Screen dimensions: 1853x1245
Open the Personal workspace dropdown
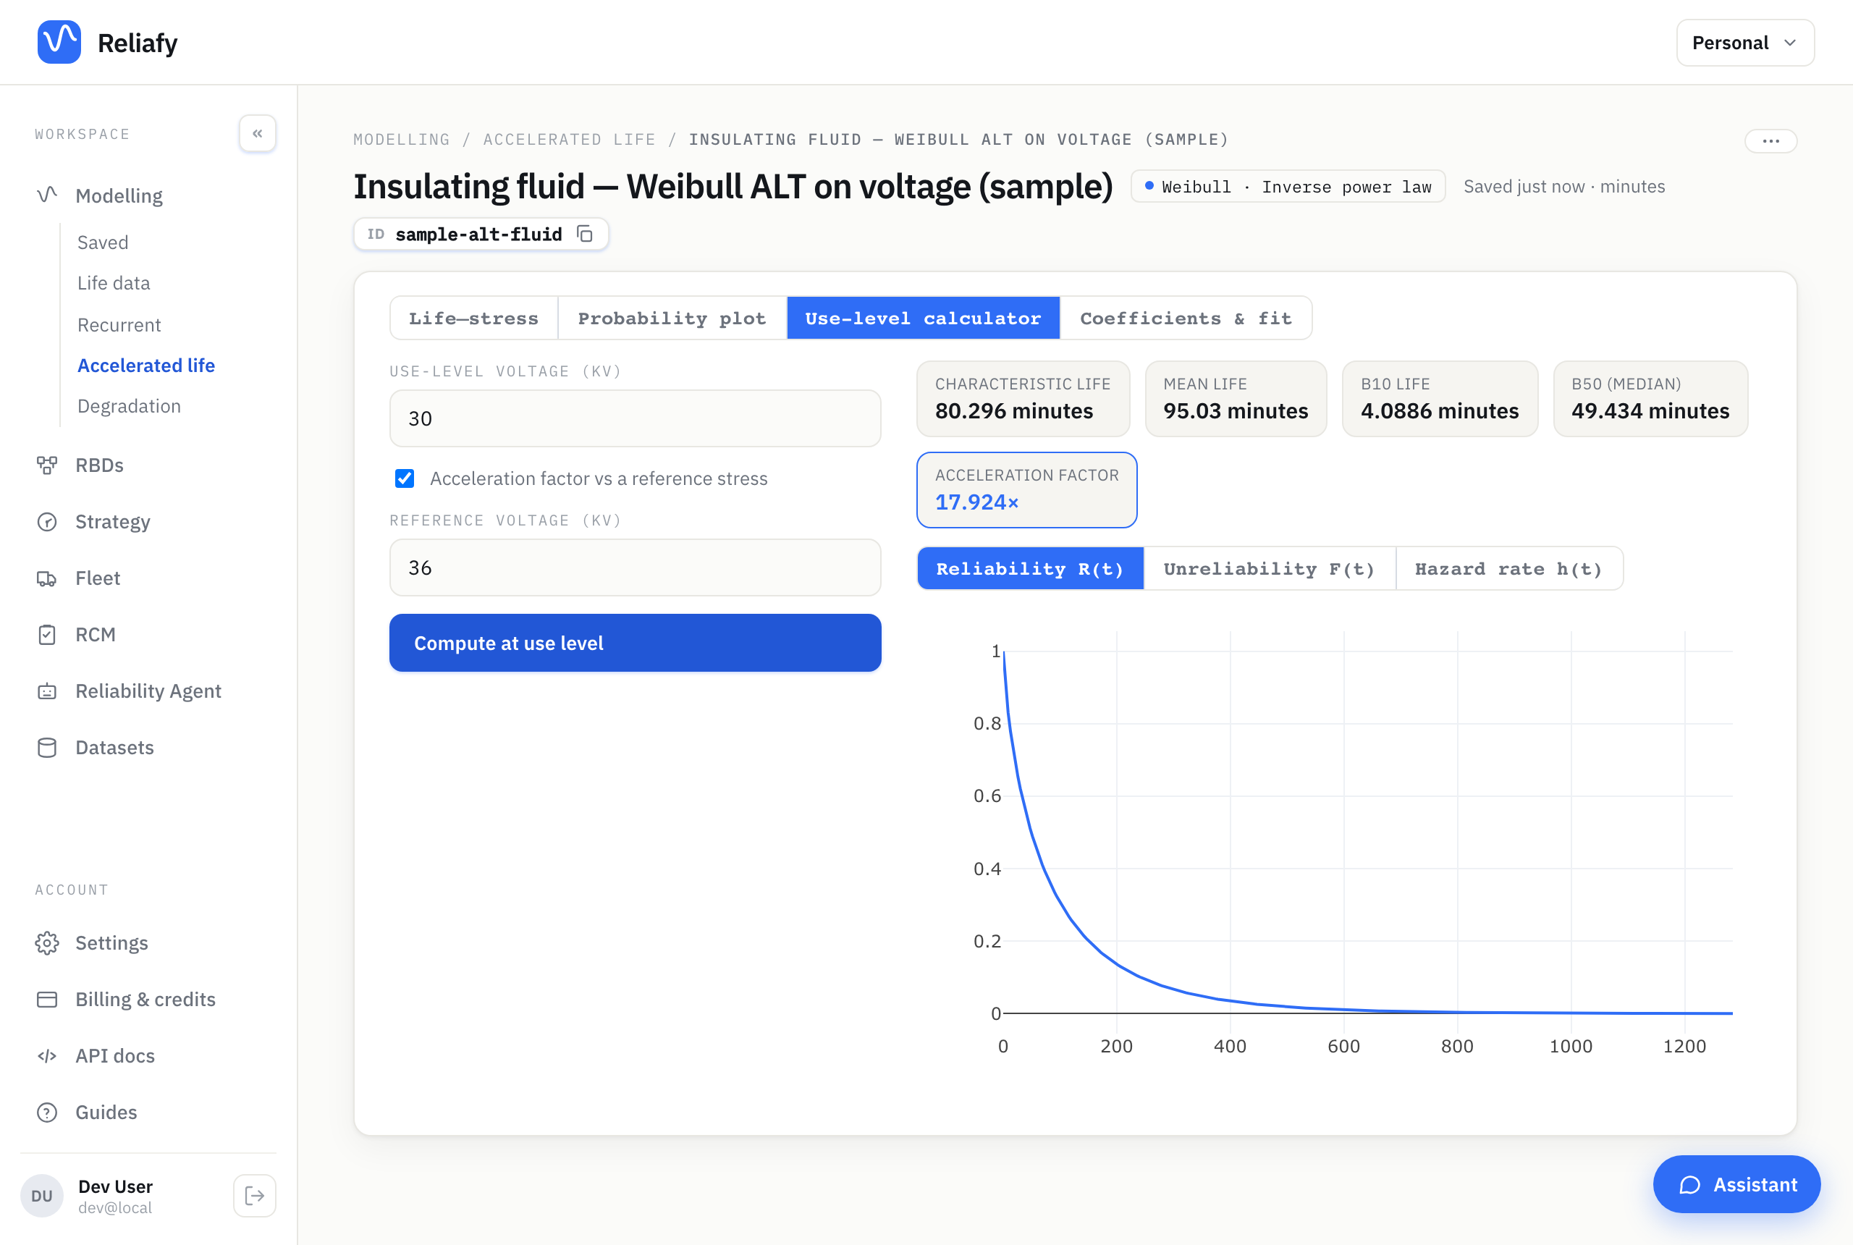tap(1745, 43)
